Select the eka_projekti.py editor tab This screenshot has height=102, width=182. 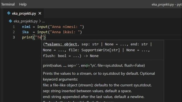tap(24, 13)
